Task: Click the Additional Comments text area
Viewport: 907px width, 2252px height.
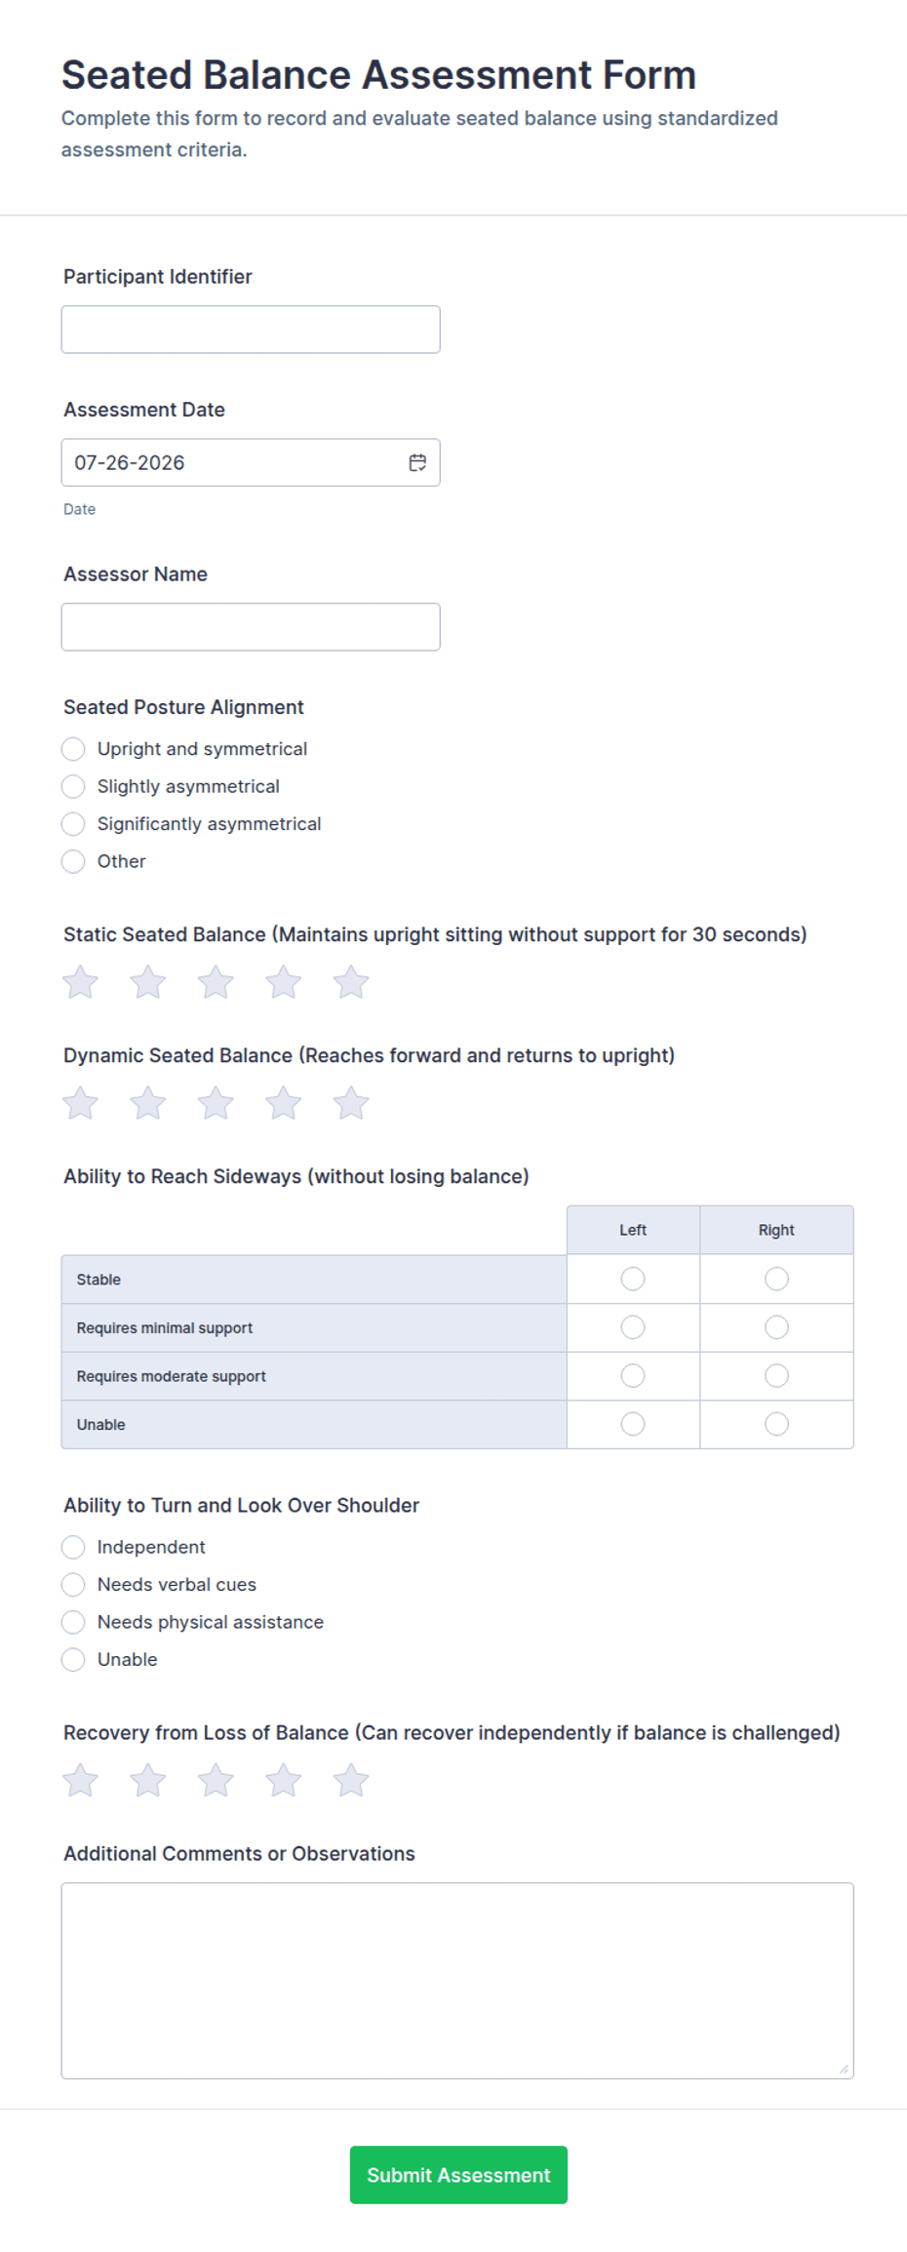Action: 457,1981
